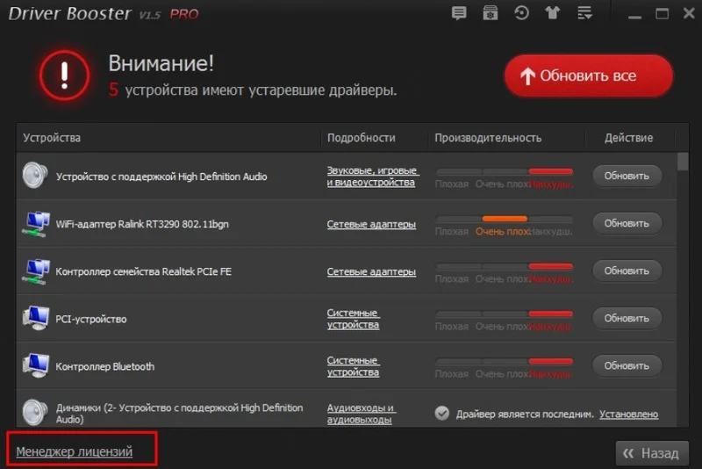Viewport: 702px width, 469px height.
Task: Open Звуковые, игровые и видеоустройства details link
Action: 372,177
